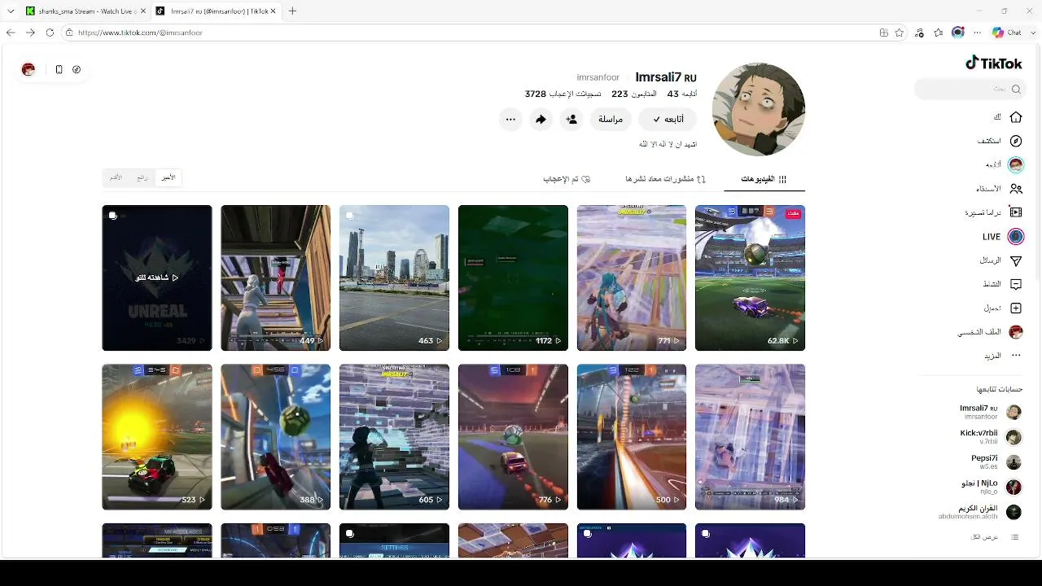Open the video with 605 views
The height and width of the screenshot is (586, 1042).
(x=394, y=437)
